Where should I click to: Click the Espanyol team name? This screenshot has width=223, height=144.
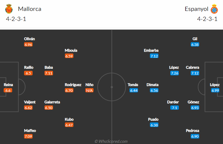click(x=196, y=9)
